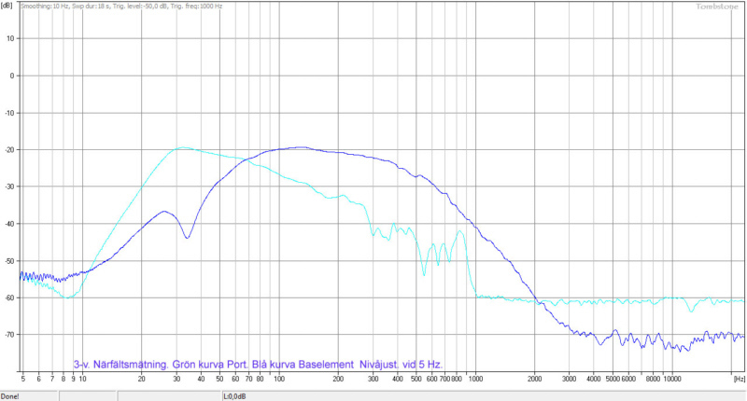This screenshot has height=401, width=747.
Task: Click the 20 label on the frequency axis
Action: point(141,379)
